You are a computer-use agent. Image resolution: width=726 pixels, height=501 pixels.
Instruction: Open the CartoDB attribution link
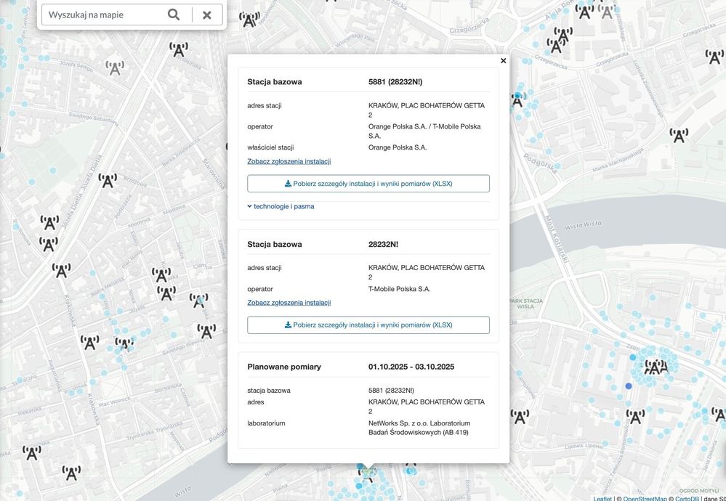point(686,498)
